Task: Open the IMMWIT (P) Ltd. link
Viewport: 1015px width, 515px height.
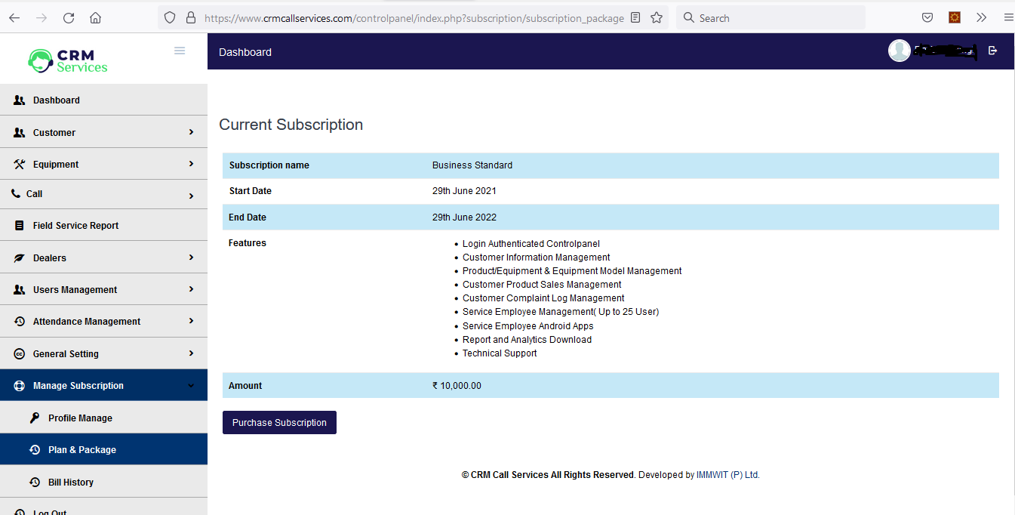Action: coord(727,475)
